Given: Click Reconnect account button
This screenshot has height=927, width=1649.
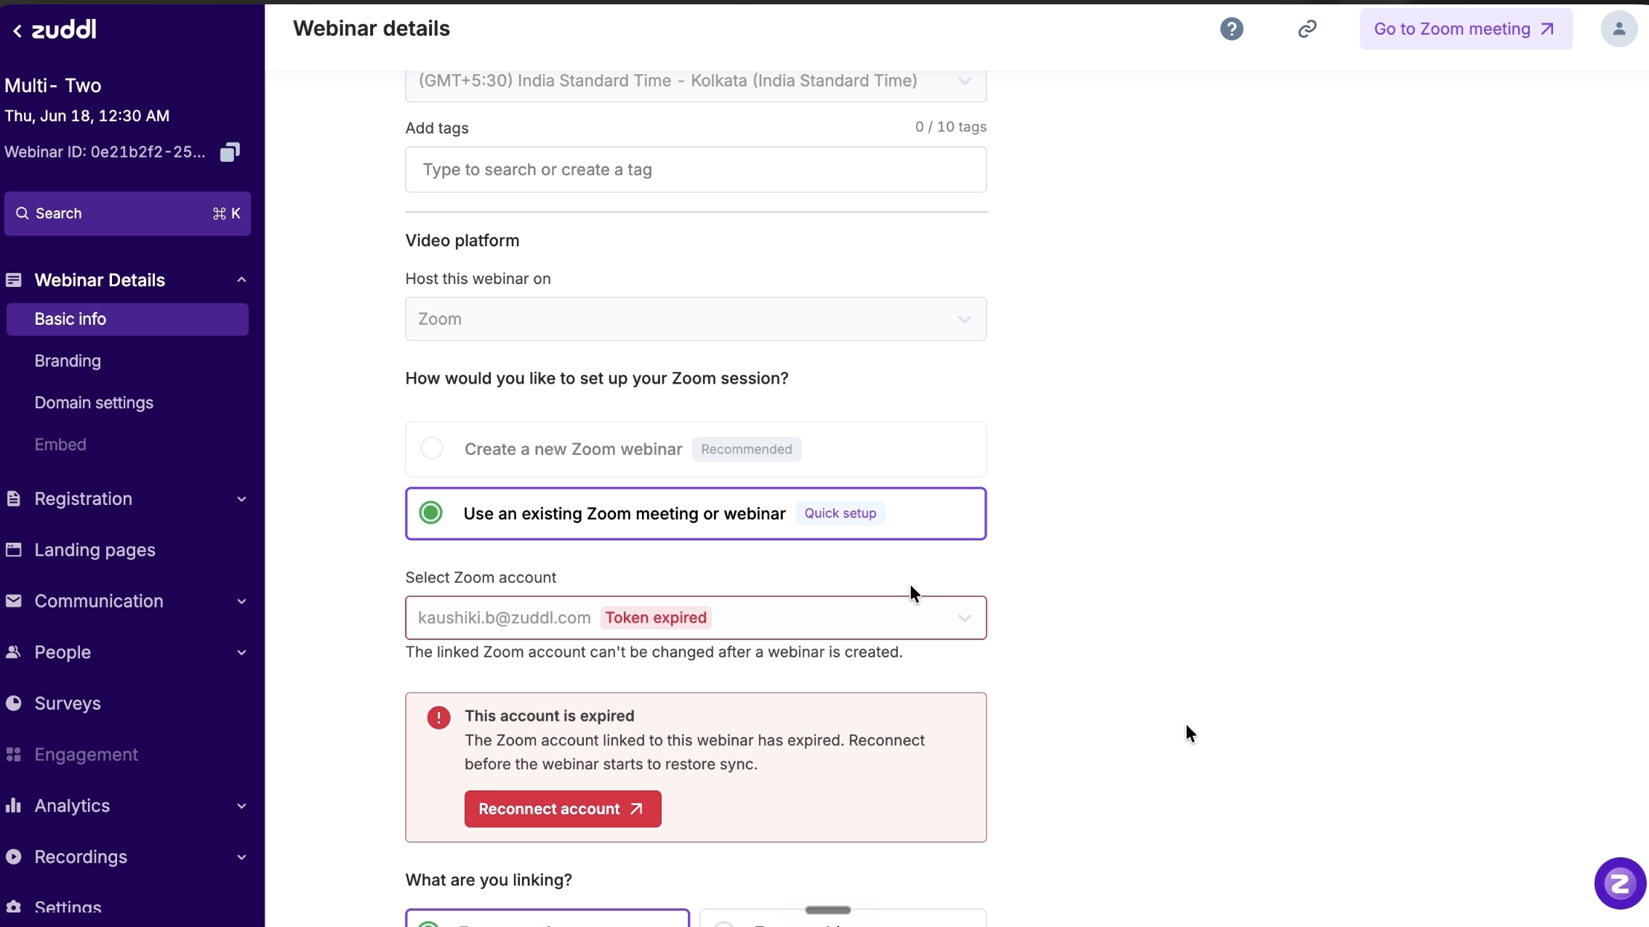Looking at the screenshot, I should (x=563, y=809).
